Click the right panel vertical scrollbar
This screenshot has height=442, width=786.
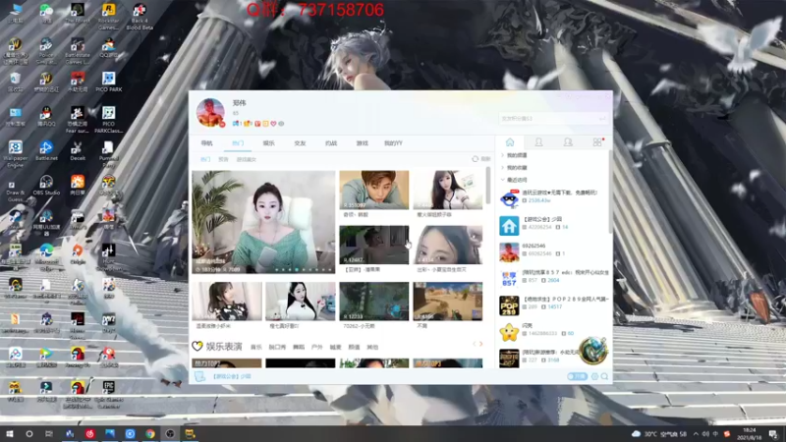610,192
